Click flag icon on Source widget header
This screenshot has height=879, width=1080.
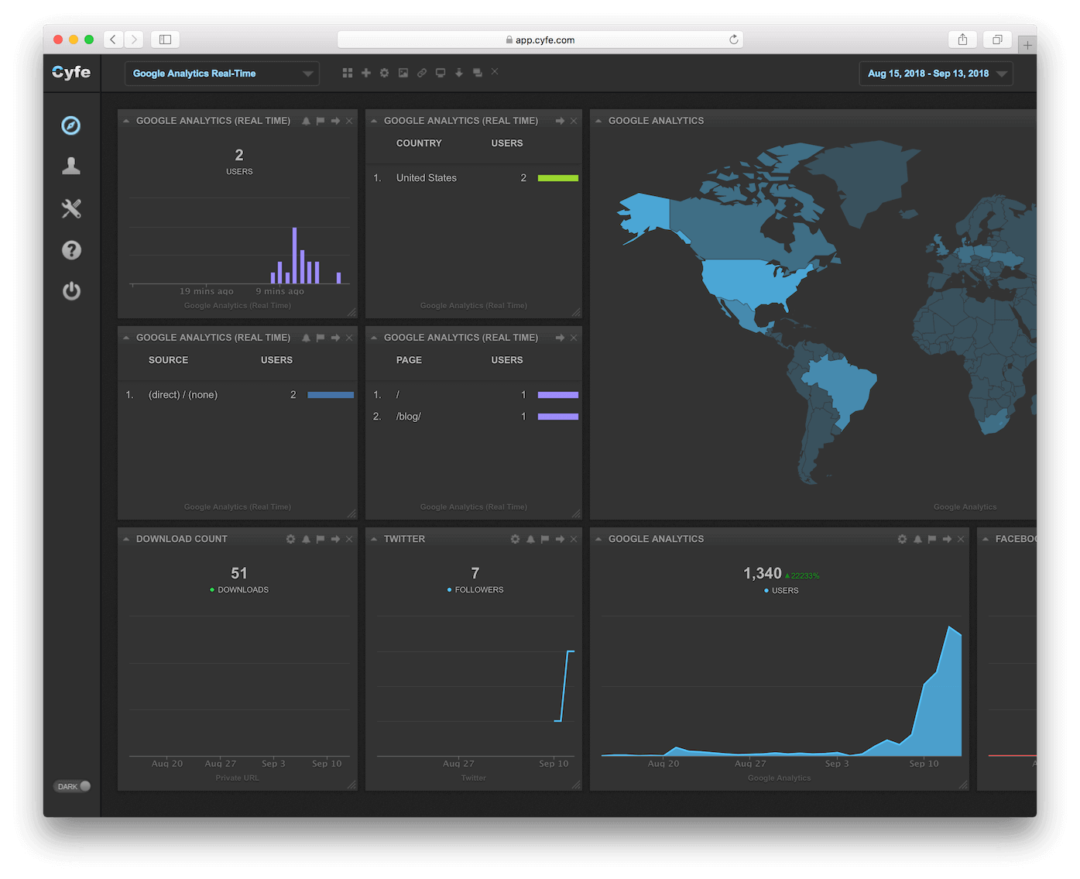321,338
